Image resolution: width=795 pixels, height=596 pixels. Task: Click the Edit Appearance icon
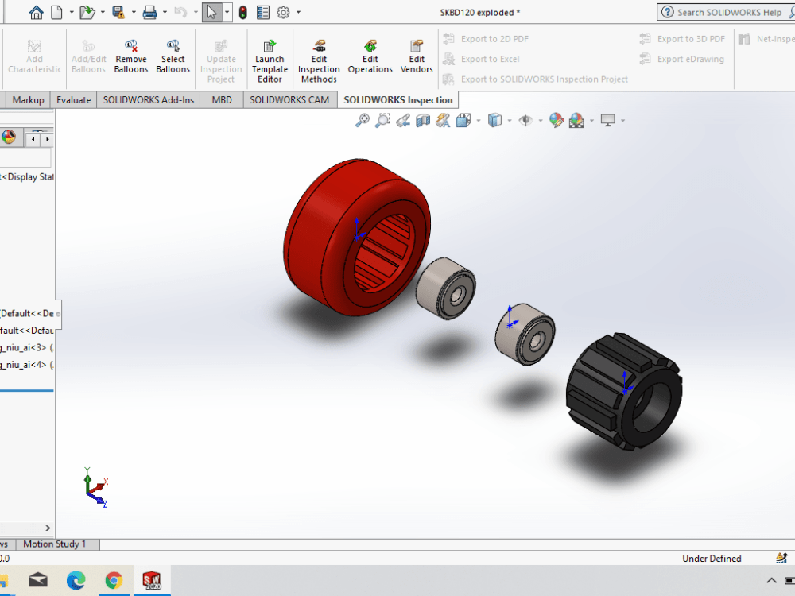tap(554, 120)
